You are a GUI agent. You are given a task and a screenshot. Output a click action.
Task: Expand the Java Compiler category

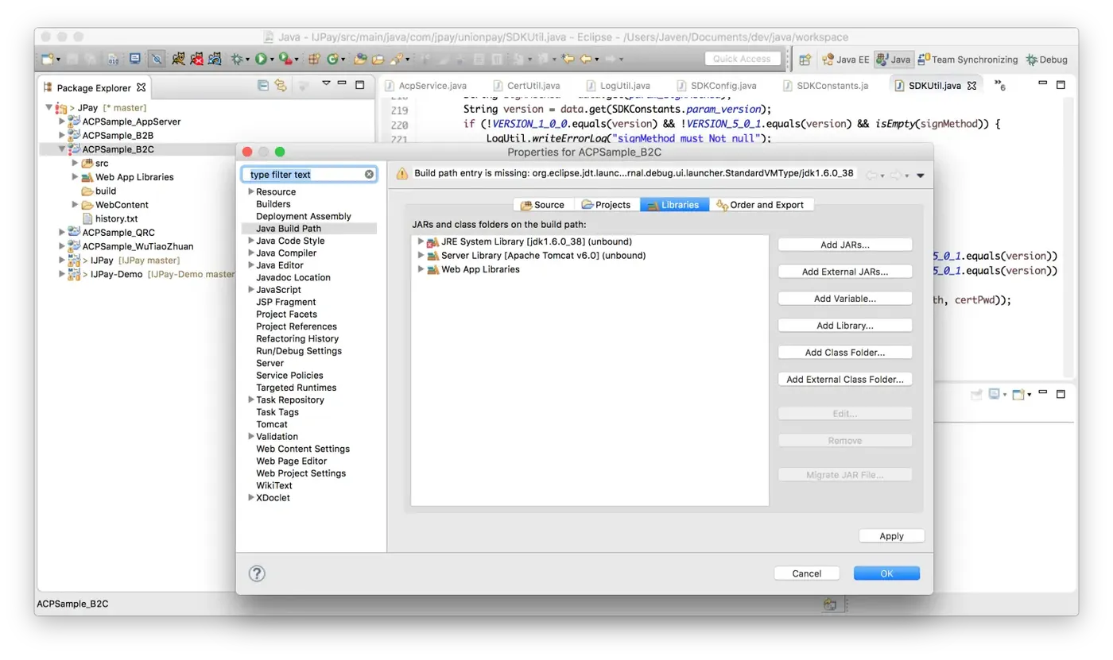[251, 253]
